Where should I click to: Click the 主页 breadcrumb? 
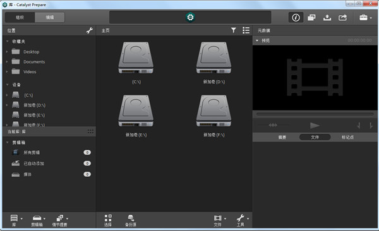pos(105,30)
